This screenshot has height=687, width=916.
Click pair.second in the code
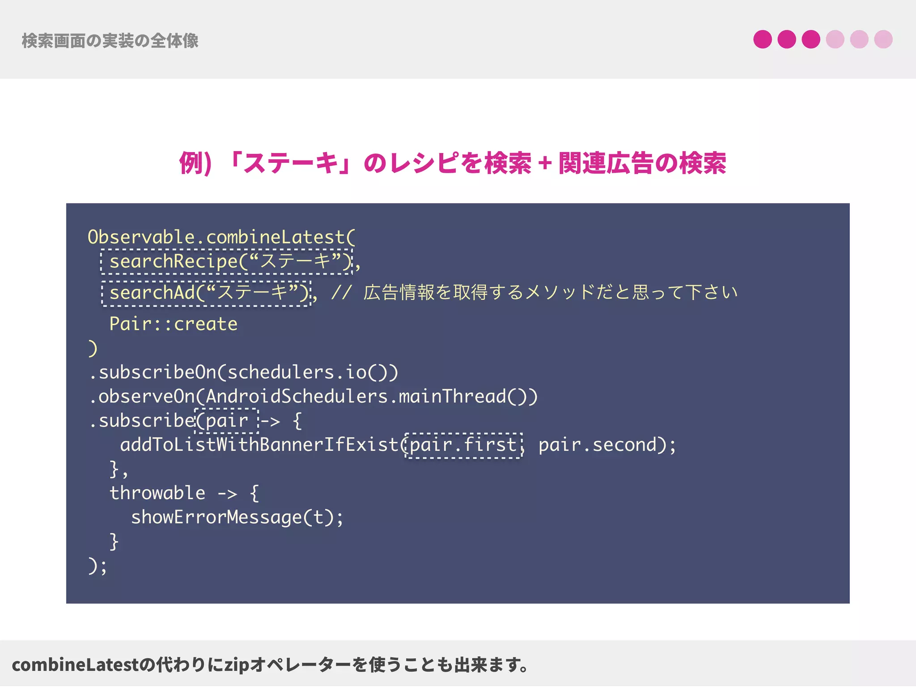click(597, 445)
